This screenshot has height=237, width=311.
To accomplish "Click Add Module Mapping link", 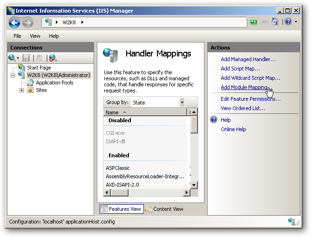I will (247, 87).
